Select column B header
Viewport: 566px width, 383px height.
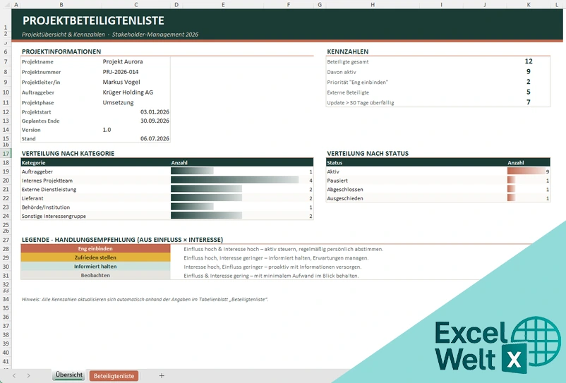point(61,5)
